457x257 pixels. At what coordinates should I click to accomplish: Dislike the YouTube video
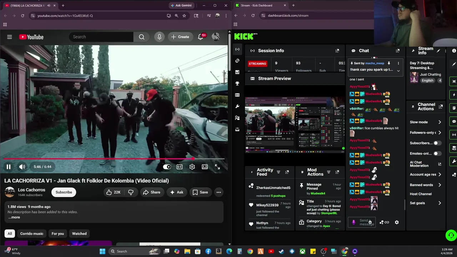[x=131, y=192]
